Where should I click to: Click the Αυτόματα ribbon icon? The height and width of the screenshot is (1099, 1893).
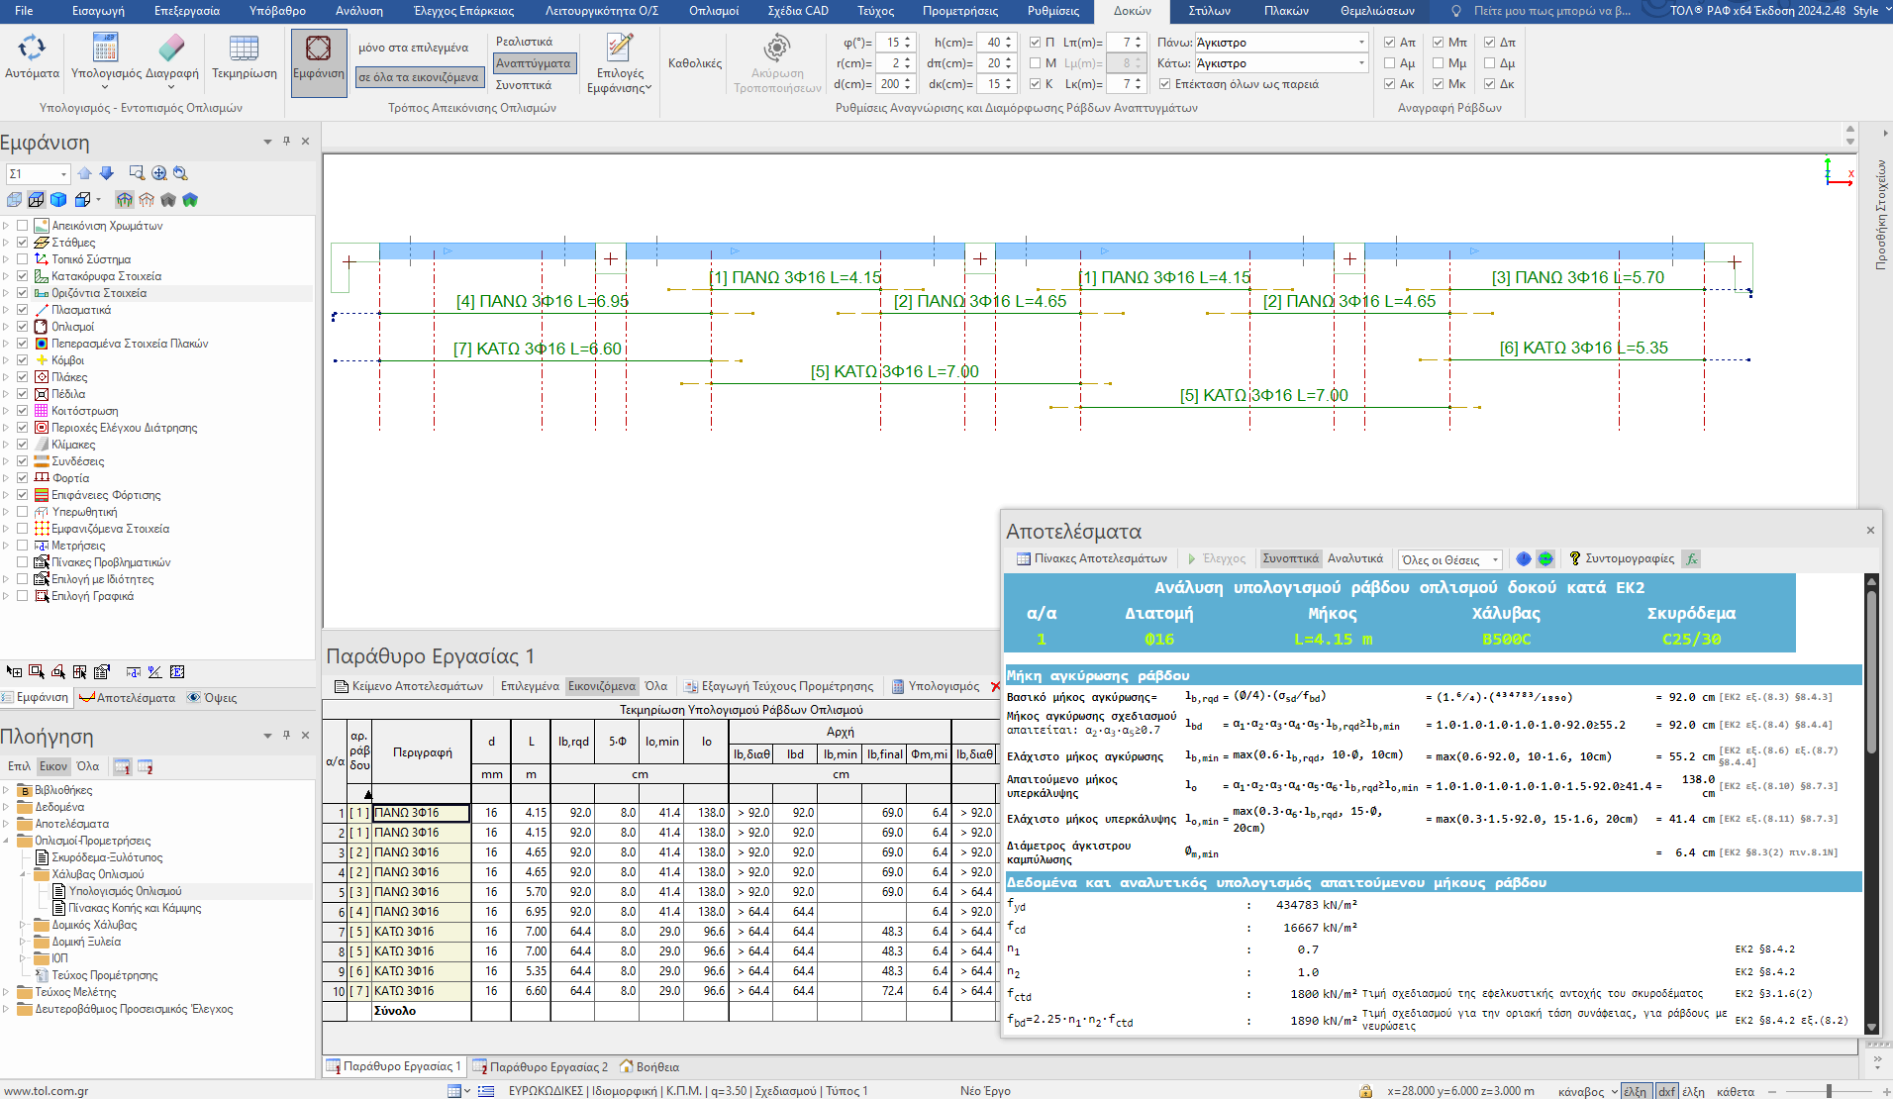[32, 49]
